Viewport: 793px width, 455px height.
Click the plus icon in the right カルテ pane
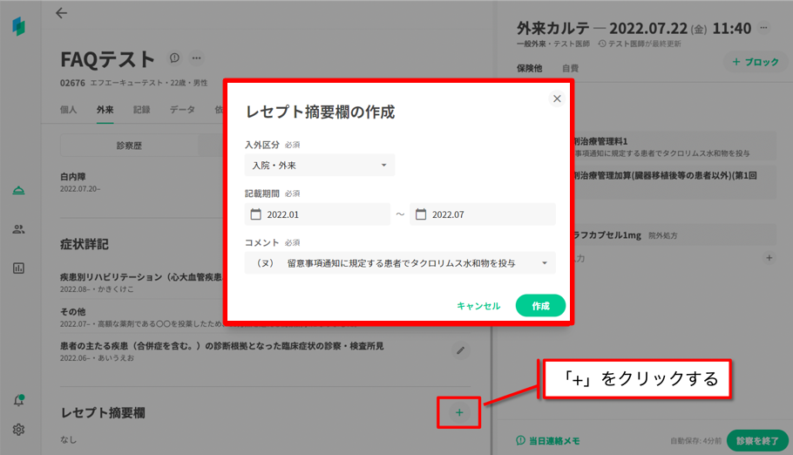pos(769,258)
